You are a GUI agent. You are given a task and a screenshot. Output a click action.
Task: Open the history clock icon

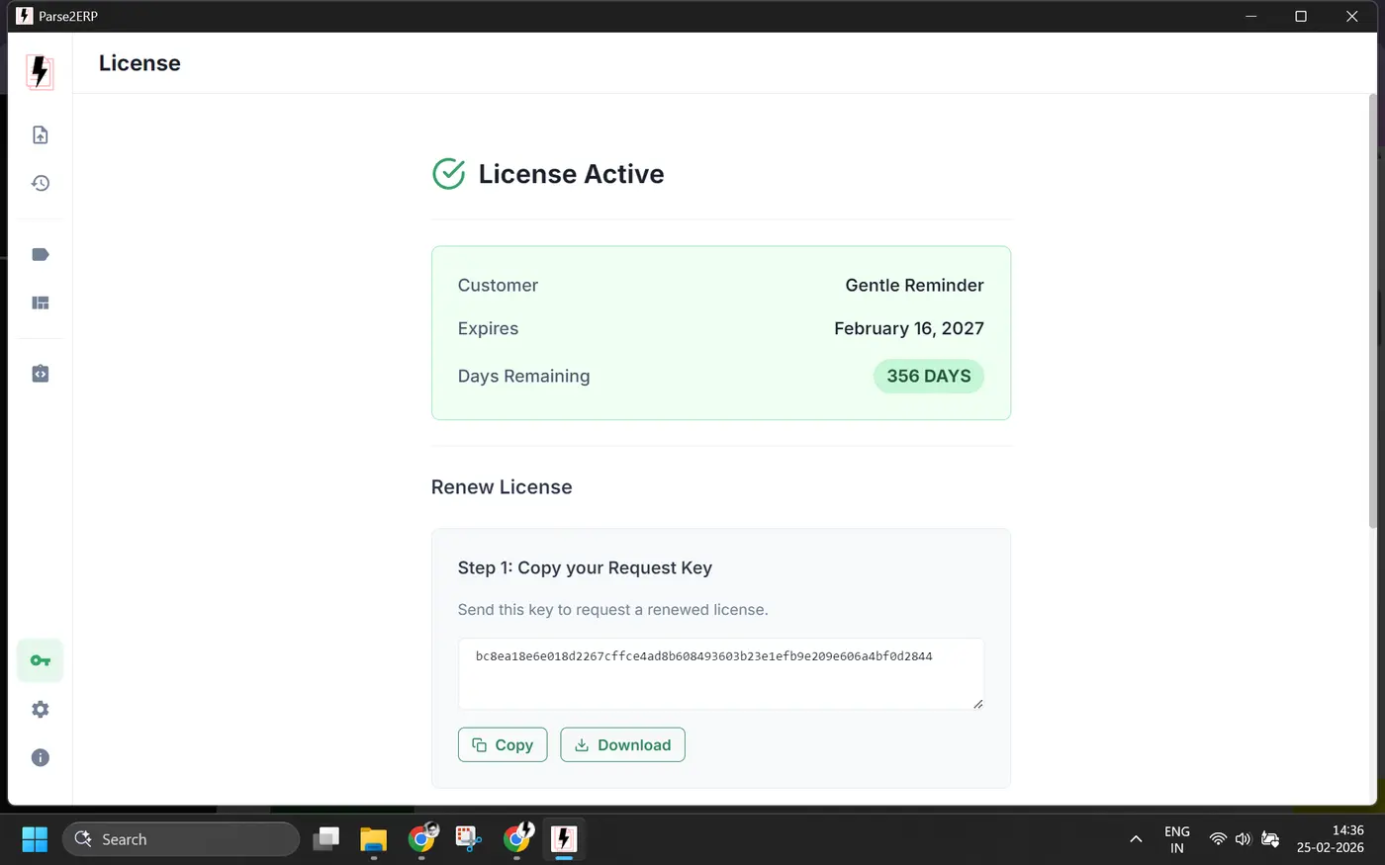tap(41, 183)
